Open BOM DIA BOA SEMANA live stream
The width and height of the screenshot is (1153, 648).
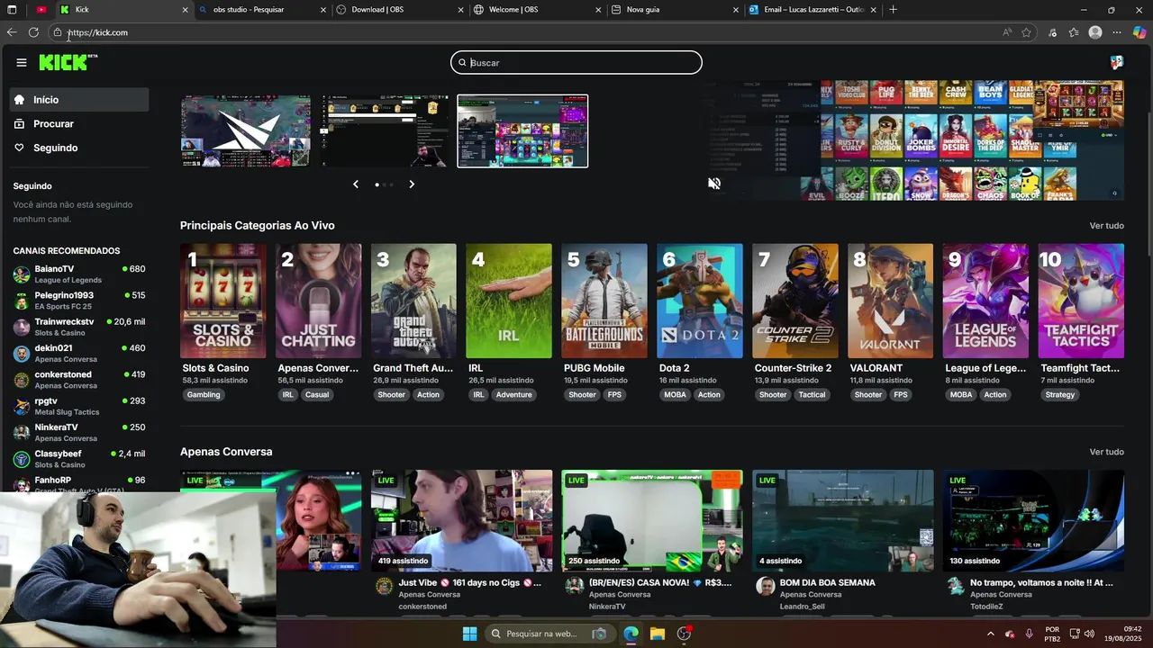(843, 521)
